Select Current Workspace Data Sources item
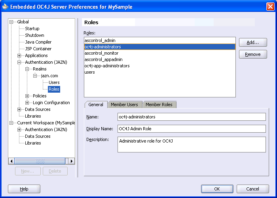The height and width of the screenshot is (198, 277). coord(38,136)
